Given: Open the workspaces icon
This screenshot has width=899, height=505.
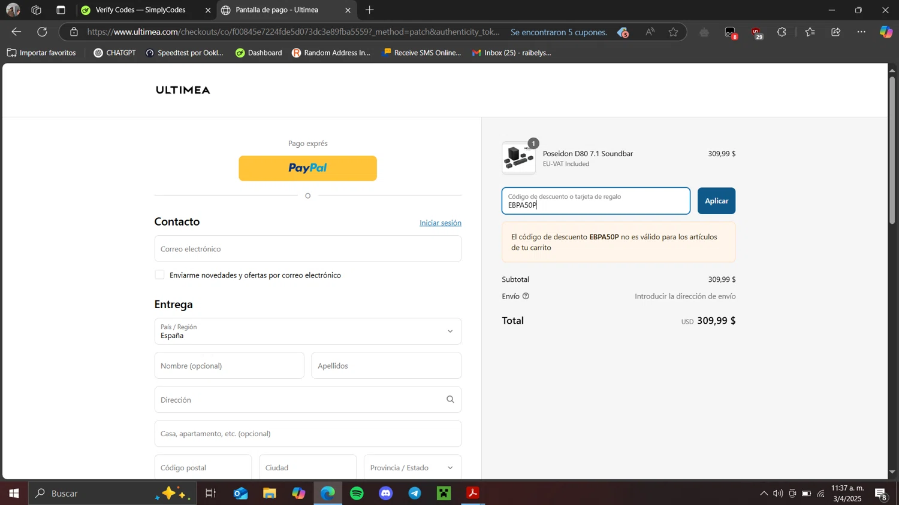Looking at the screenshot, I should tap(37, 10).
